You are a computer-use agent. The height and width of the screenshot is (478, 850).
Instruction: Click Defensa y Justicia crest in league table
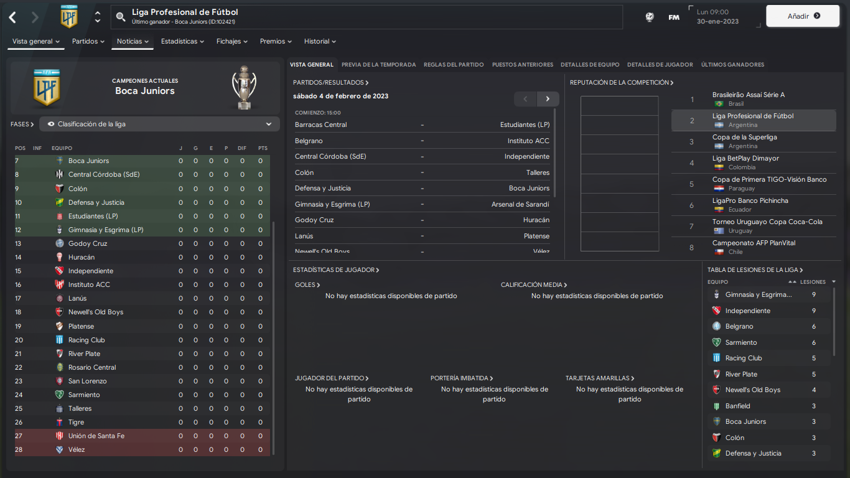[x=59, y=202]
